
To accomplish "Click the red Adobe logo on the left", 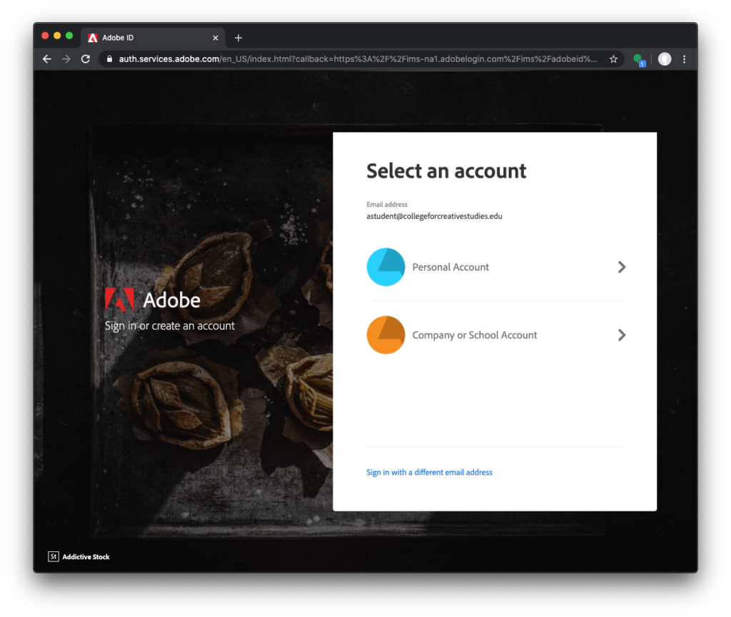I will 119,300.
